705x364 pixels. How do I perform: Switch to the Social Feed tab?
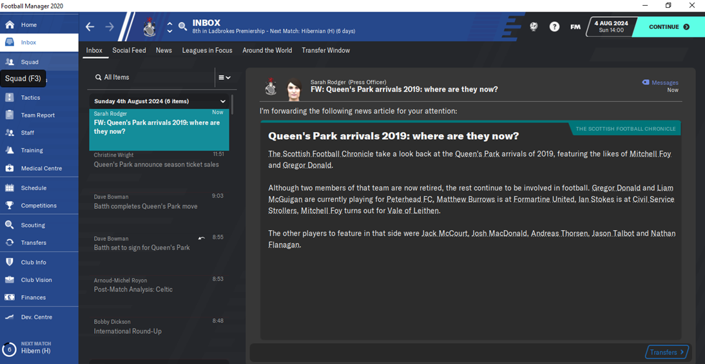pos(129,50)
